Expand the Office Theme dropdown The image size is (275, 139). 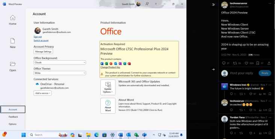60,73
